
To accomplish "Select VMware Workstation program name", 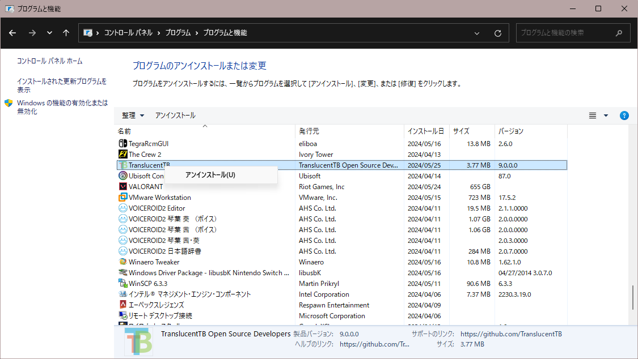I will coord(159,198).
